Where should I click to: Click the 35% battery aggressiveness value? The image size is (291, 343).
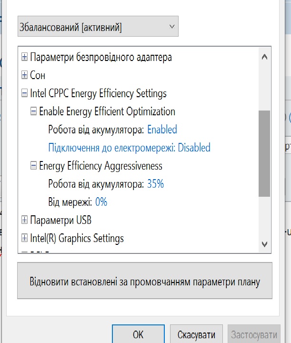155,184
